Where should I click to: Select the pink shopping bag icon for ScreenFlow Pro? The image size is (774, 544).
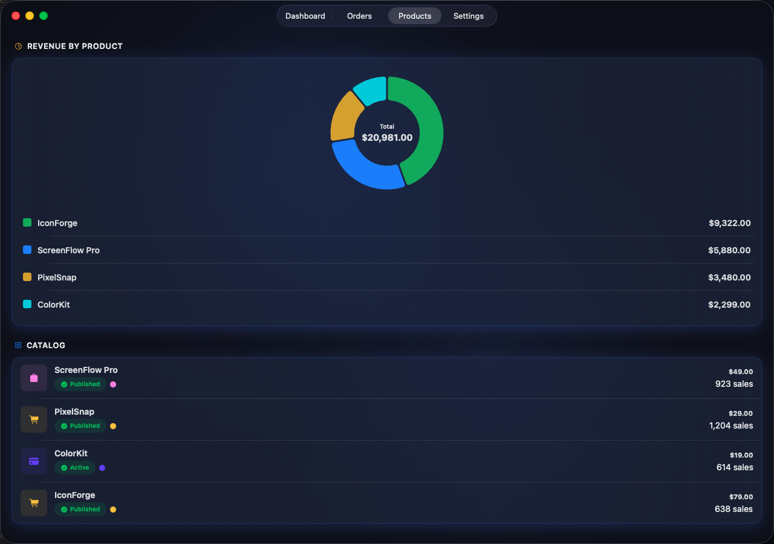tap(34, 377)
